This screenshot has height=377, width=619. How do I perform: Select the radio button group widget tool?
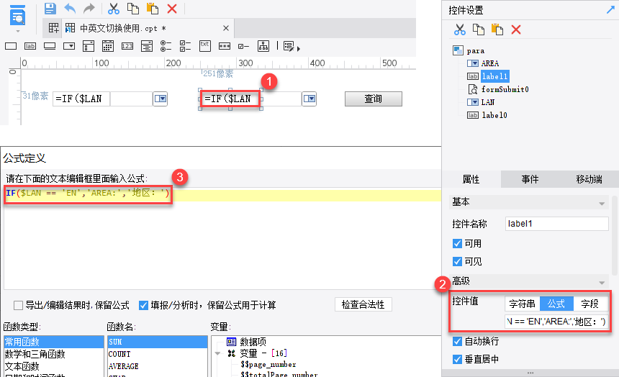(x=166, y=46)
